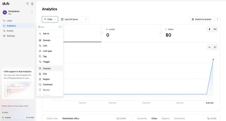Viewport: 226px width, 121px height.
Task: Select Country filter option
Action: tap(50, 68)
